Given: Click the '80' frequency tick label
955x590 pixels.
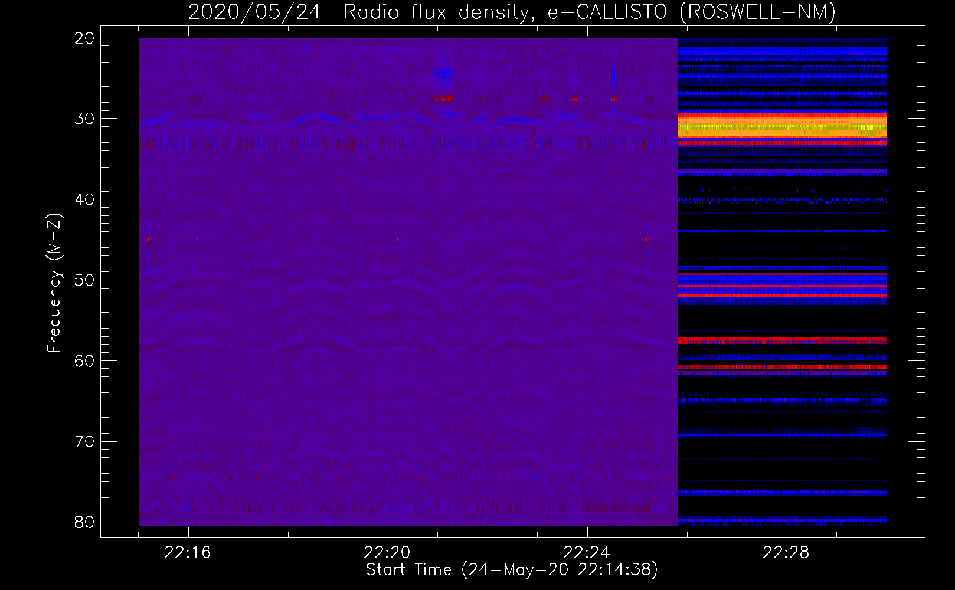Looking at the screenshot, I should [85, 522].
